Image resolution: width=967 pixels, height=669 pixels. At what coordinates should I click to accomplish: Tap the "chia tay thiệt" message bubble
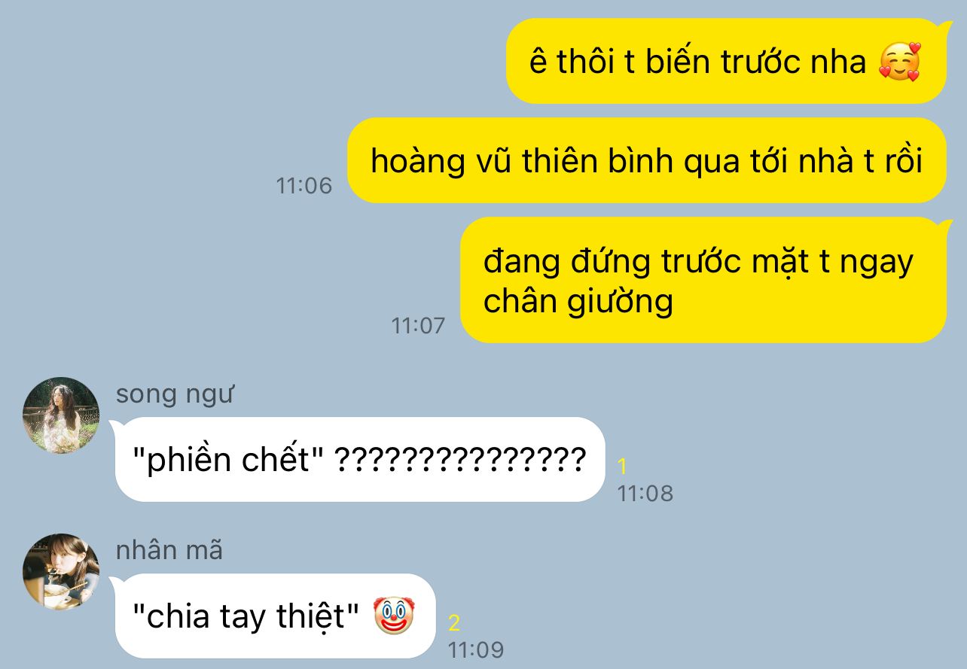(276, 616)
